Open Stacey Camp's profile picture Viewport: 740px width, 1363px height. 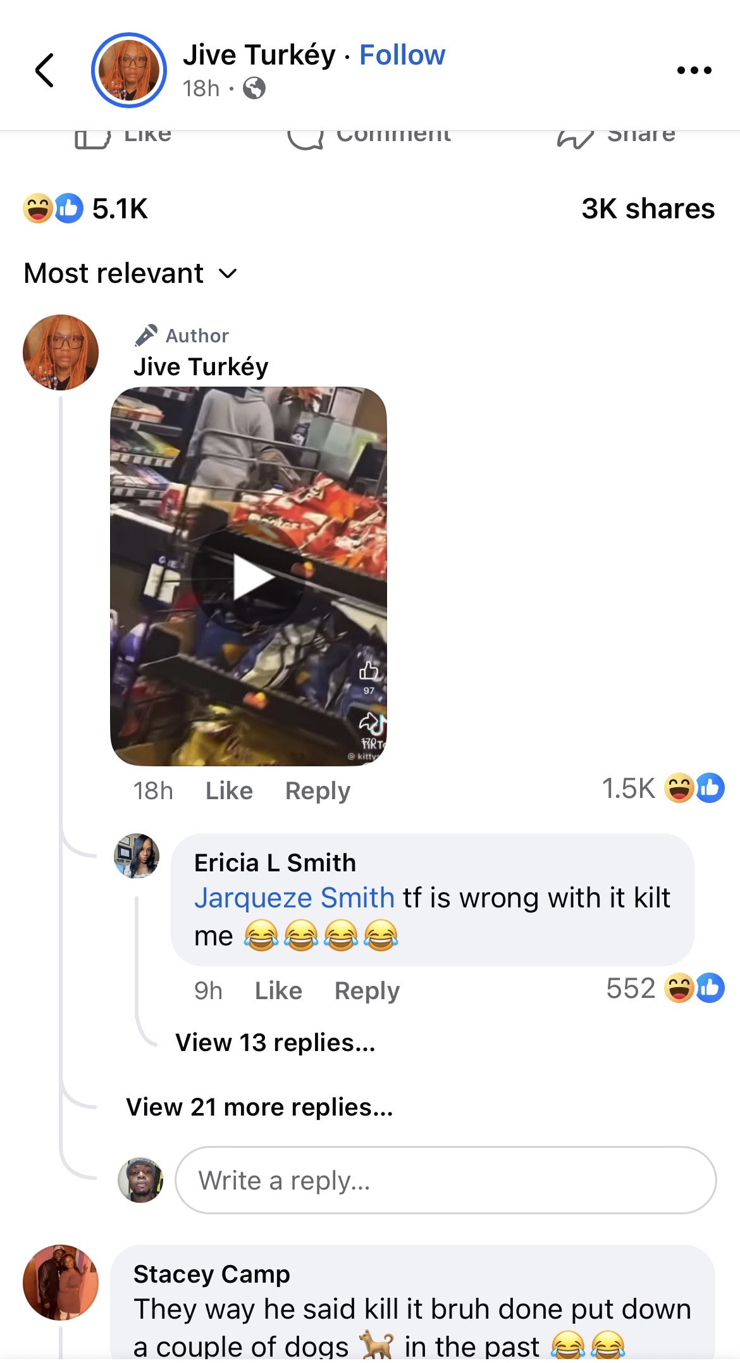point(61,1283)
